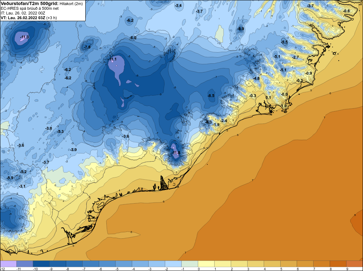The width and height of the screenshot is (363, 271).
Task: Click the lavender -12 legend color swatch
Action: [8, 264]
